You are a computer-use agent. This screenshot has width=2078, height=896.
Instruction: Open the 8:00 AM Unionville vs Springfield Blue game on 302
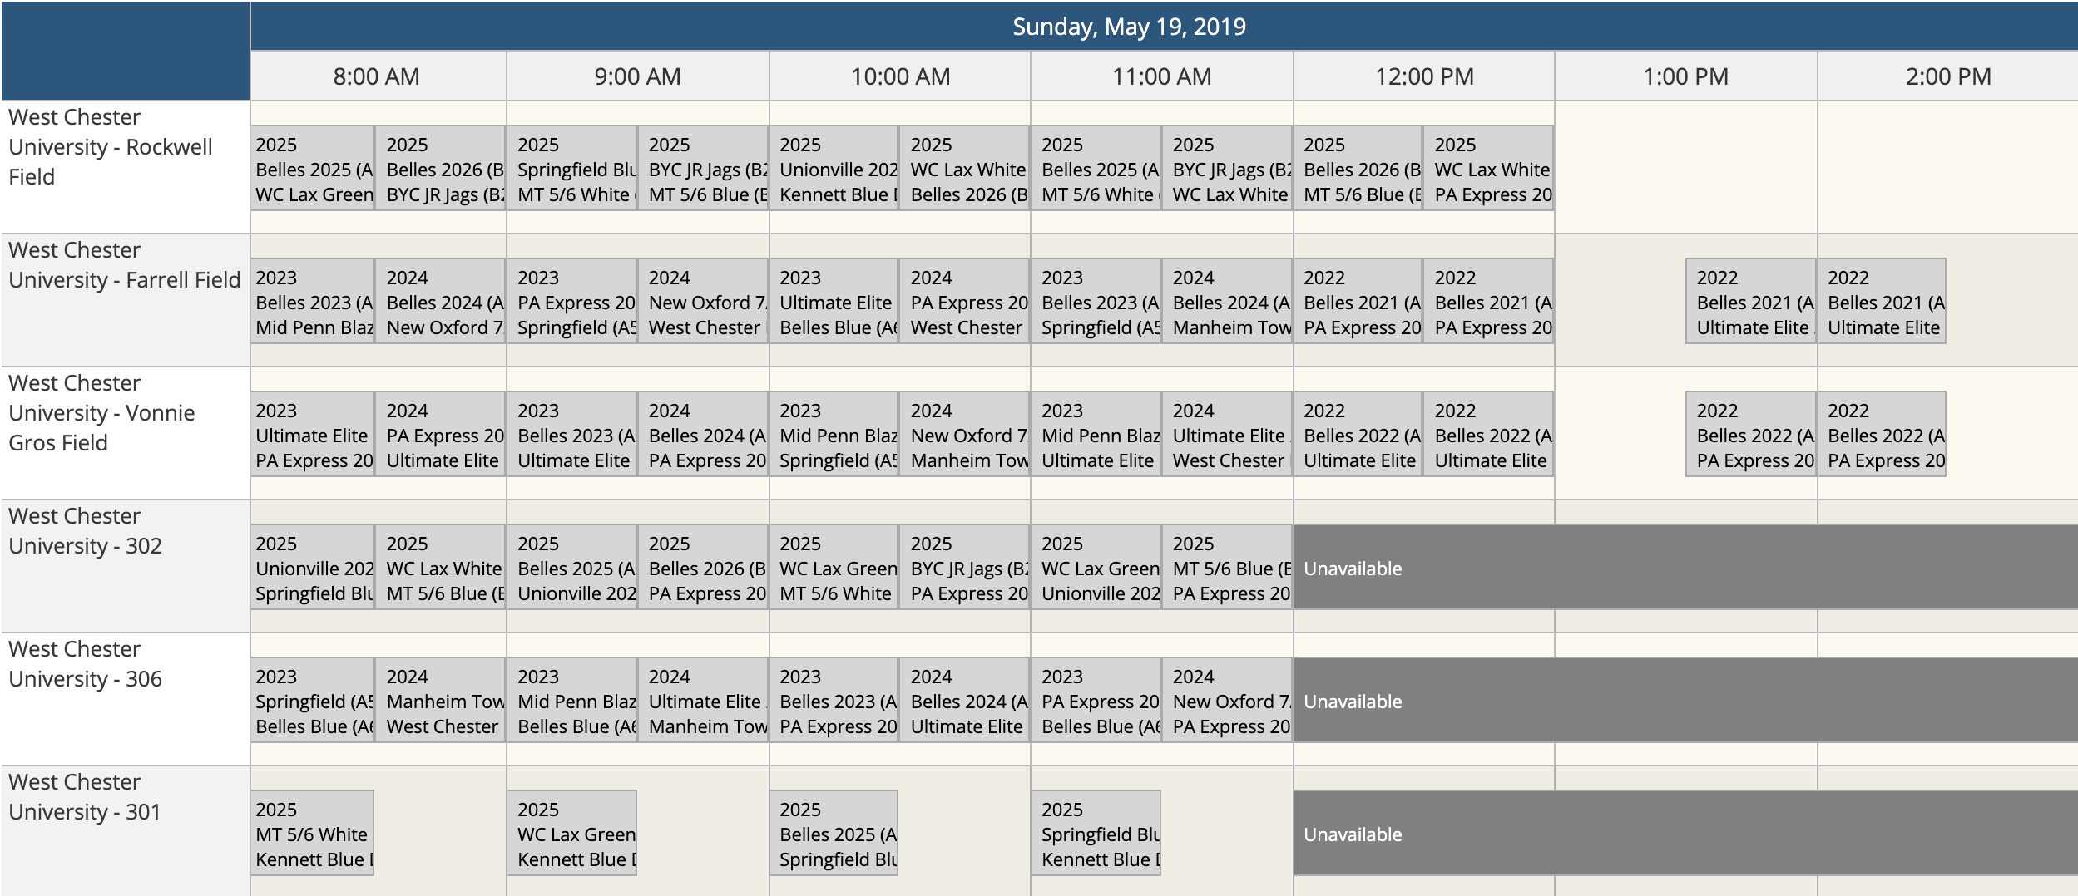pyautogui.click(x=312, y=567)
